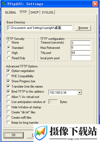Enable Use anticipation window option

(x=8, y=102)
